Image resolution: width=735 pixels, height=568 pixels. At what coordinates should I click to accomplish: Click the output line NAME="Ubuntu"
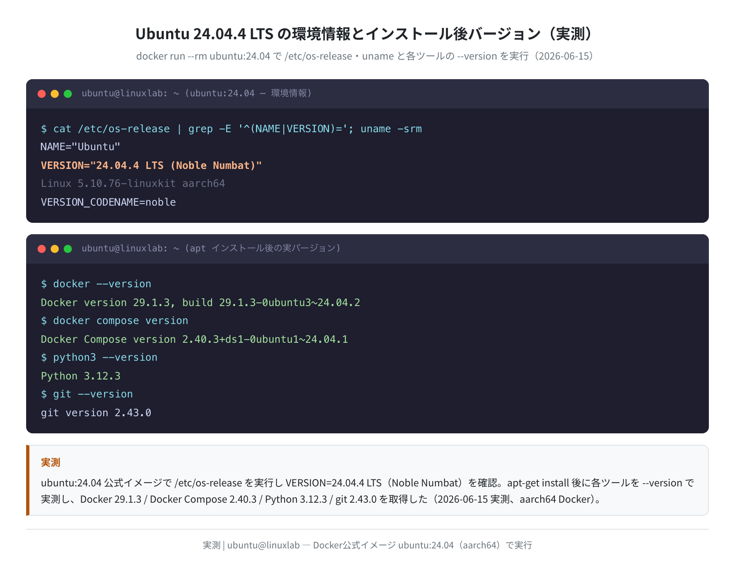coord(80,147)
